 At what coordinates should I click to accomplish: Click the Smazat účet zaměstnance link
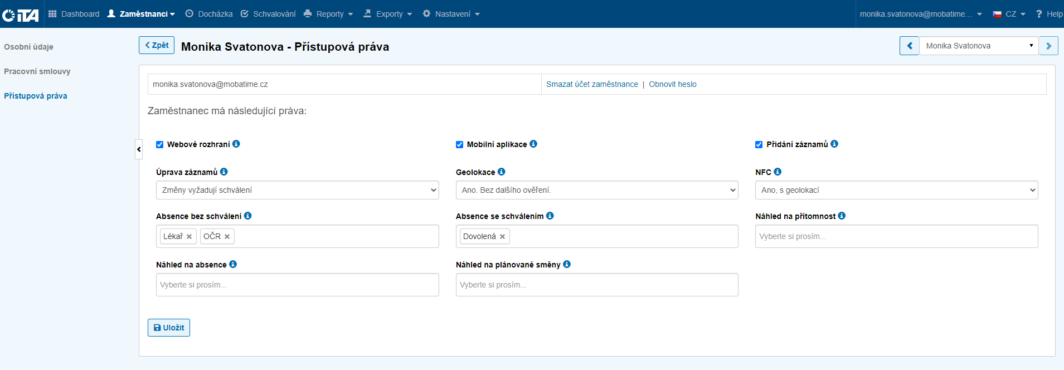coord(592,84)
